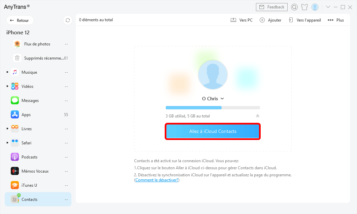The width and height of the screenshot is (357, 214).
Task: Expand the Livres category arrow
Action: click(7, 129)
